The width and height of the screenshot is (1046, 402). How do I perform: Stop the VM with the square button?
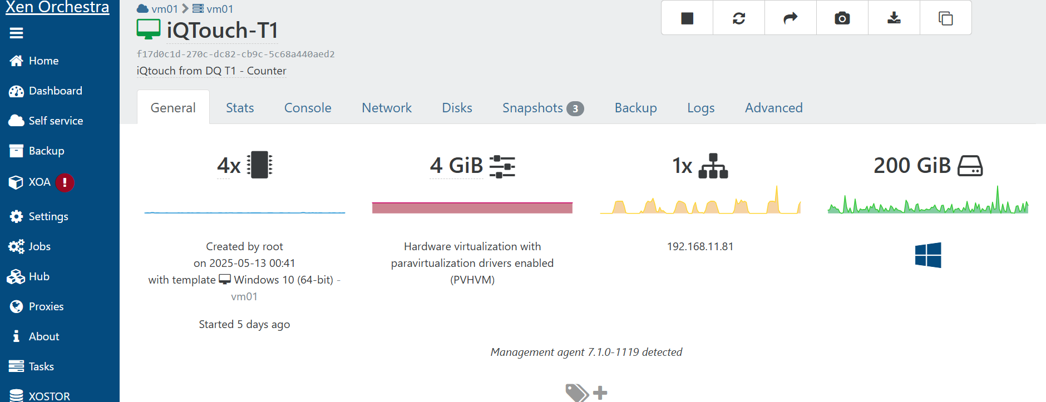click(x=687, y=18)
